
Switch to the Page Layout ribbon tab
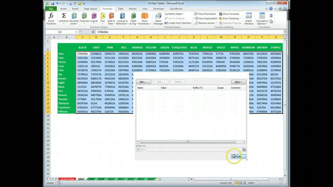[x=90, y=9]
